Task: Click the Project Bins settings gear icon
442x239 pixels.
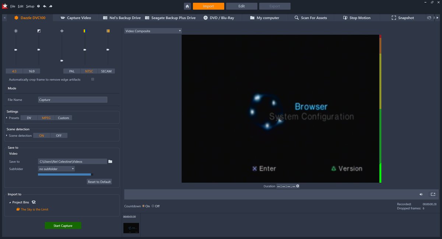Action: tap(34, 202)
